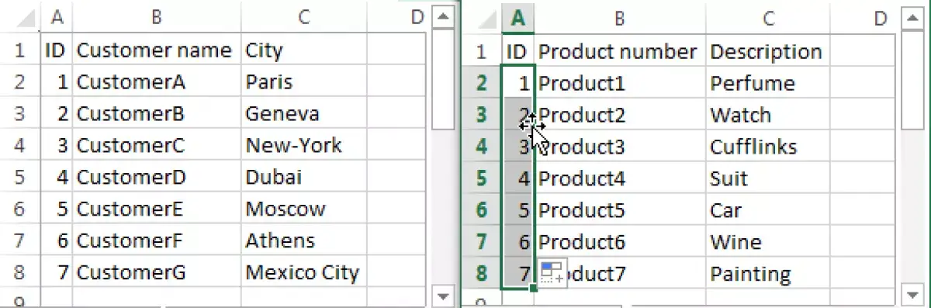
Task: Select the Mexico City cell
Action: click(303, 274)
